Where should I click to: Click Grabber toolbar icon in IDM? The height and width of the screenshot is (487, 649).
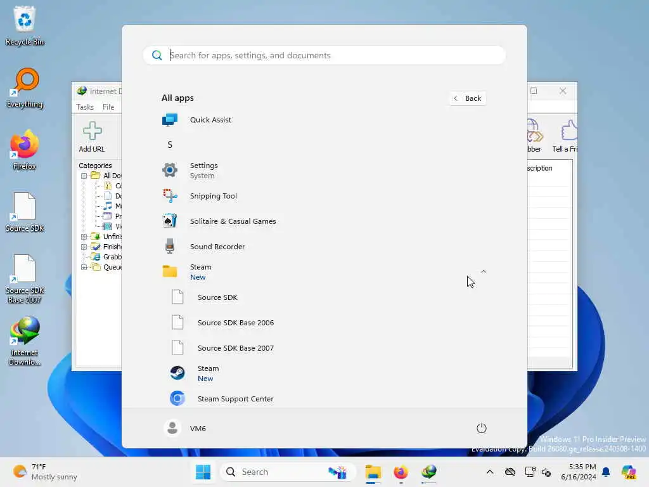pyautogui.click(x=534, y=136)
